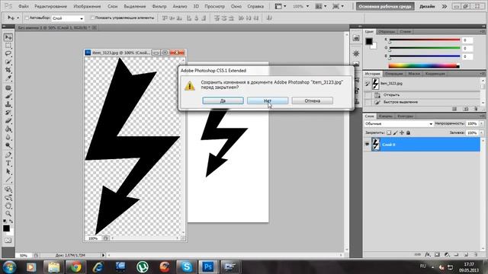Open the Автовыбор Слой dropdown
The height and width of the screenshot is (274, 488).
pyautogui.click(x=68, y=18)
